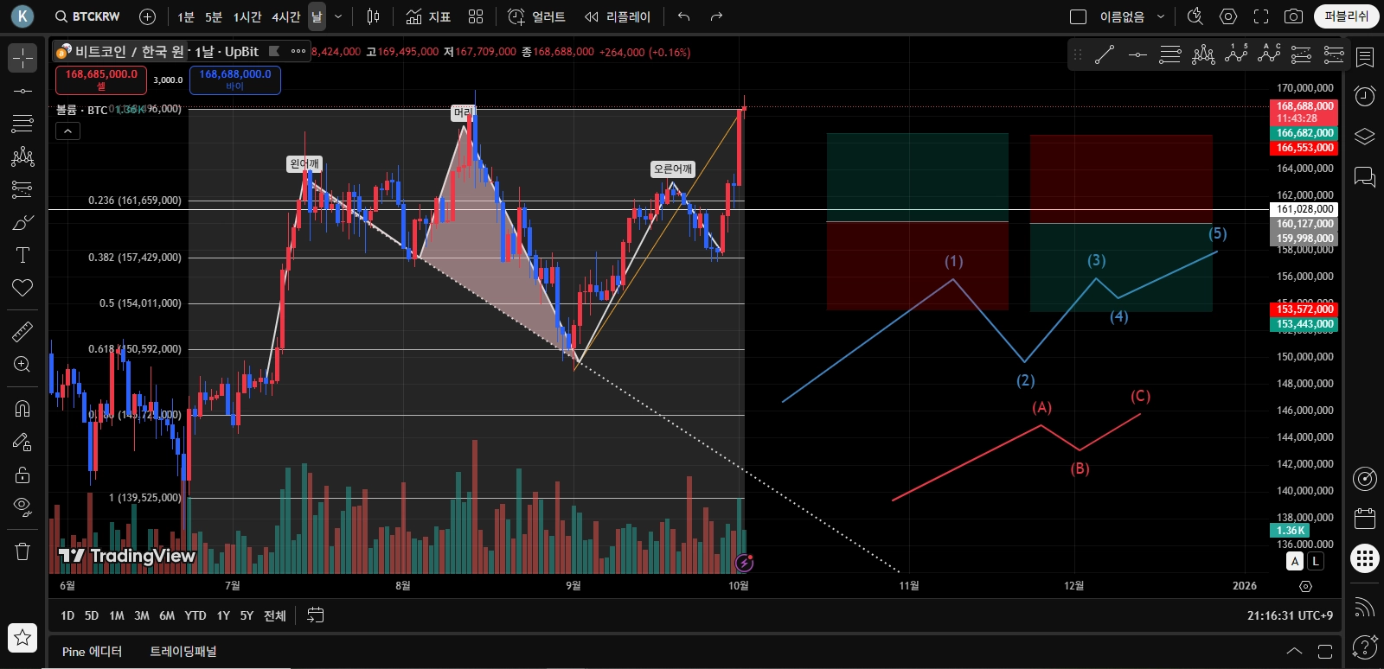Open the 지표 indicators dialog
Screen dimensions: 1384x669
[x=428, y=16]
